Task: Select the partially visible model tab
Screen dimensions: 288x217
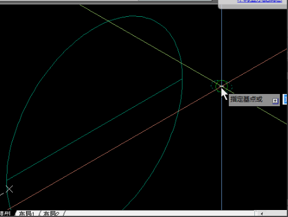Action: pyautogui.click(x=5, y=214)
